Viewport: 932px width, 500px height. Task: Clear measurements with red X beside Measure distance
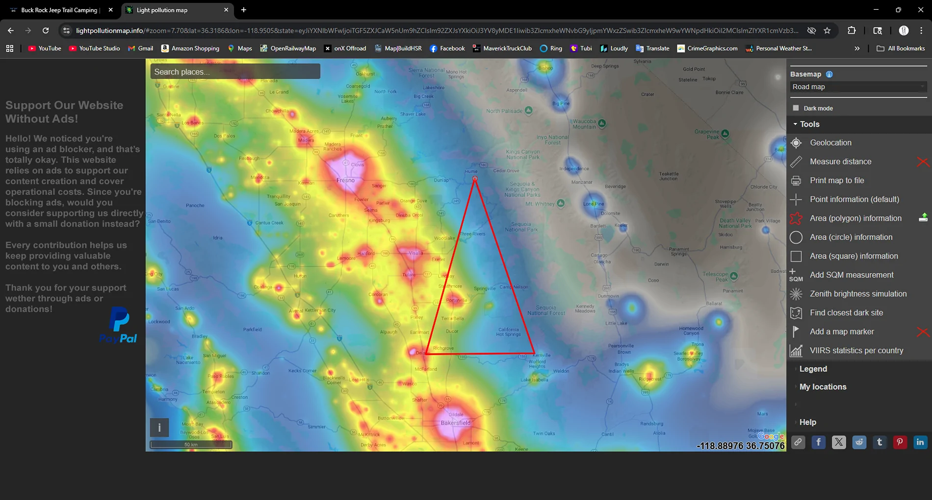923,162
